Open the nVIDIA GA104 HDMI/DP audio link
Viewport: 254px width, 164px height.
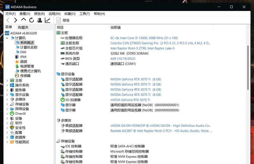[x=161, y=126]
